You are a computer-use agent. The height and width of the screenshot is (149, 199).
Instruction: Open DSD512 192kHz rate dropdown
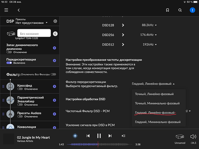[x=150, y=44]
